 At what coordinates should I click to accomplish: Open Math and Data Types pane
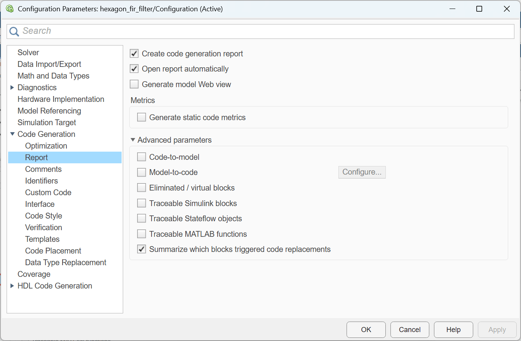coord(53,76)
